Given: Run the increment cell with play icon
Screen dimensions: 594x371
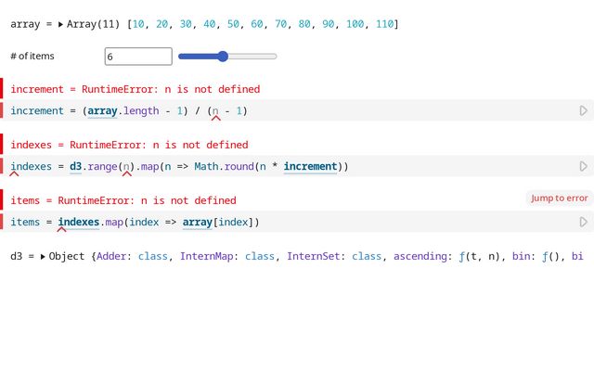Looking at the screenshot, I should [x=583, y=111].
